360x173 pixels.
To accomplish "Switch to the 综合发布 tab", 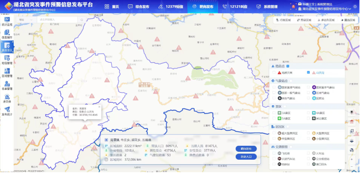I will point(139,7).
